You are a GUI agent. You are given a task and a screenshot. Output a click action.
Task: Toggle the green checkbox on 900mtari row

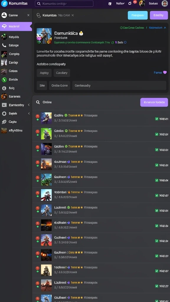[157, 196]
